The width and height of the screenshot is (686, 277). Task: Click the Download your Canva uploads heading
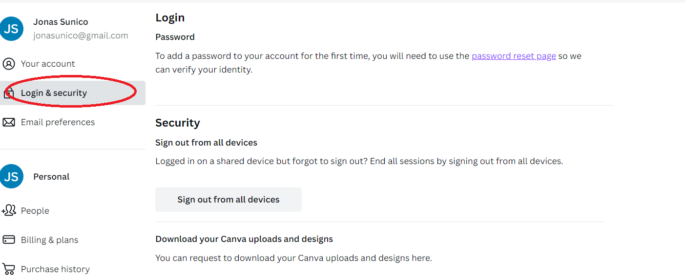tap(244, 239)
